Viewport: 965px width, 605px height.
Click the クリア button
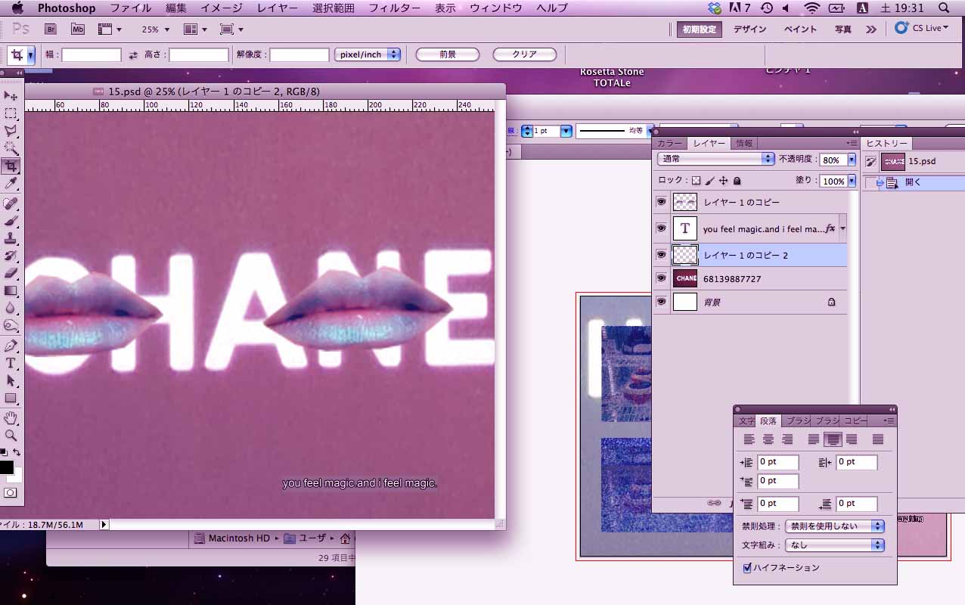[525, 54]
